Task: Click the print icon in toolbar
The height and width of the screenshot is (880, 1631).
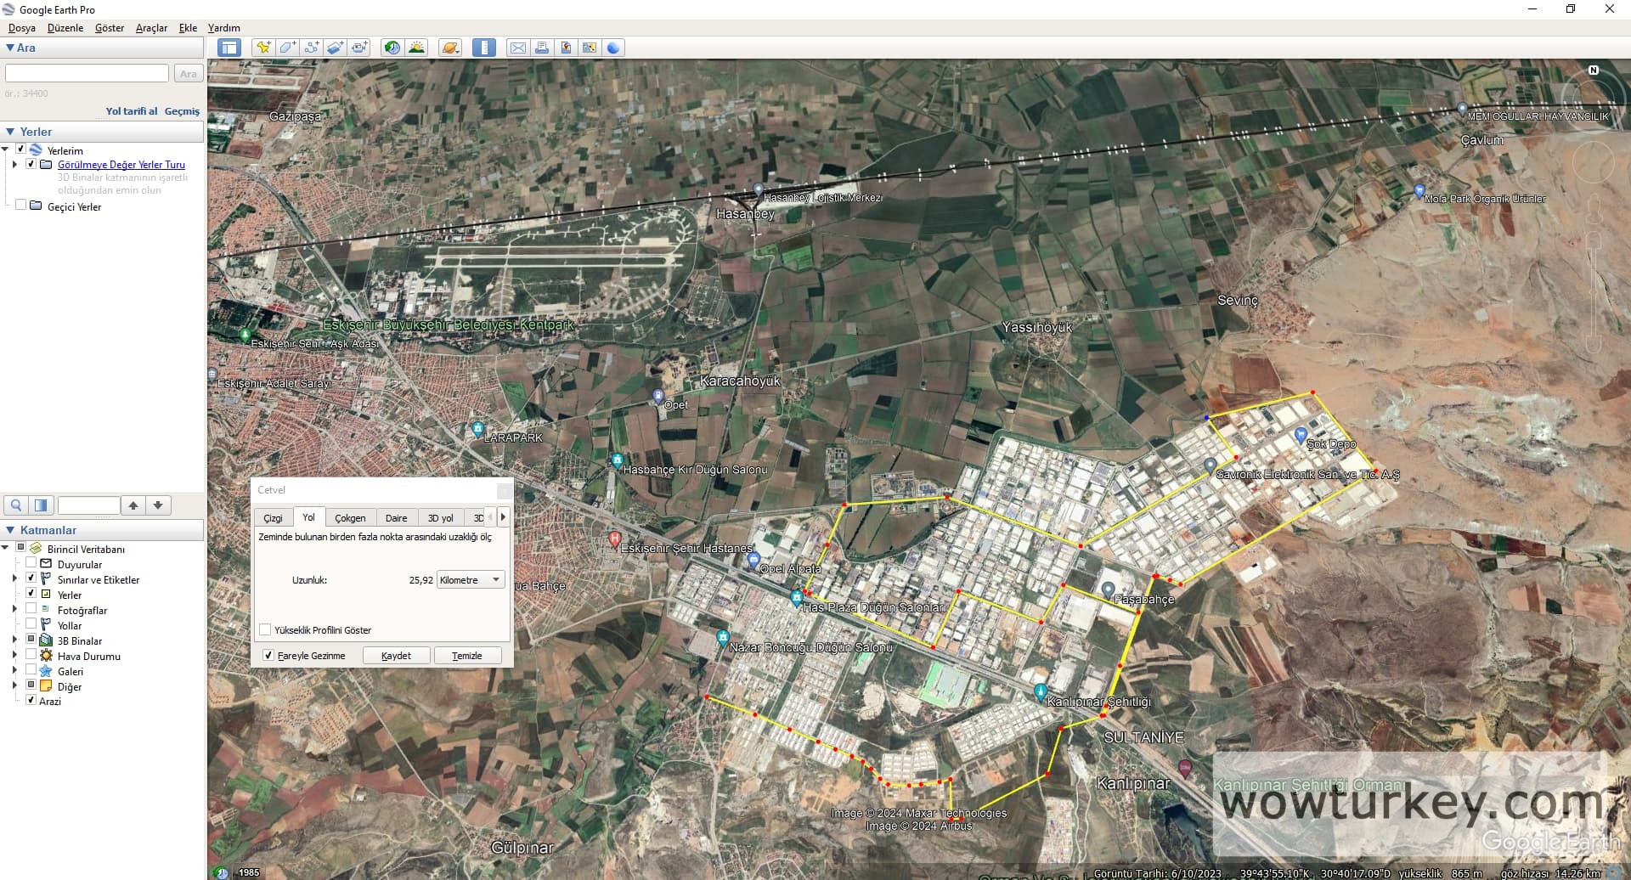Action: 541,48
